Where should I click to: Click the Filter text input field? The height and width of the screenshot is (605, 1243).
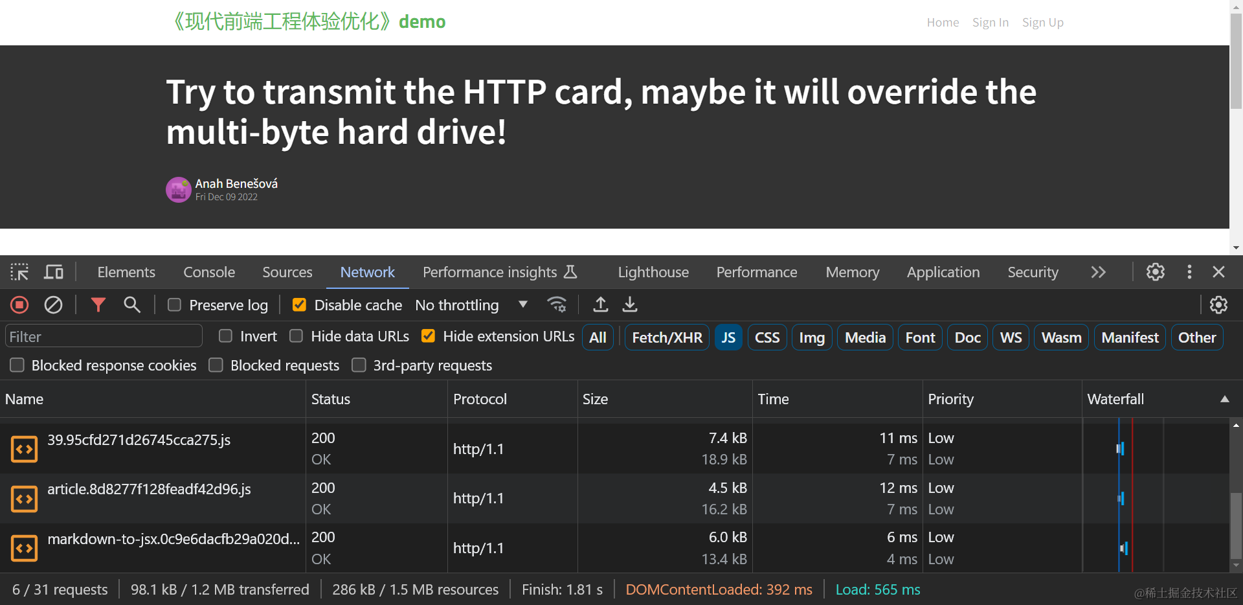[104, 337]
